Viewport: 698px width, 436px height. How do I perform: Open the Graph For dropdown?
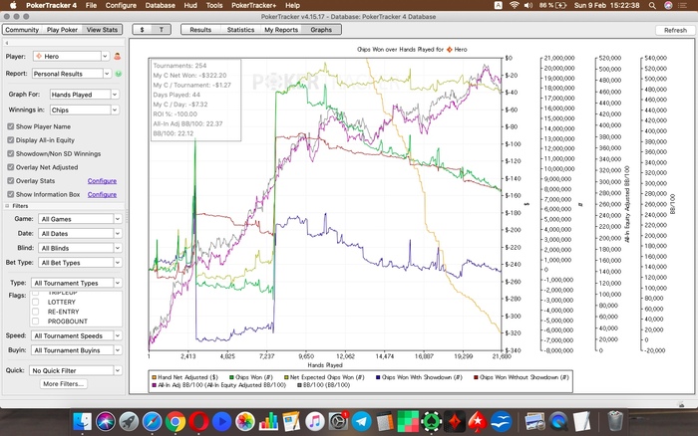click(x=84, y=95)
